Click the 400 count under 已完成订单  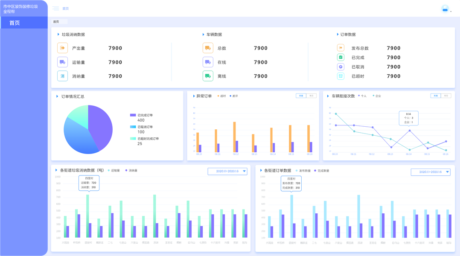point(141,120)
